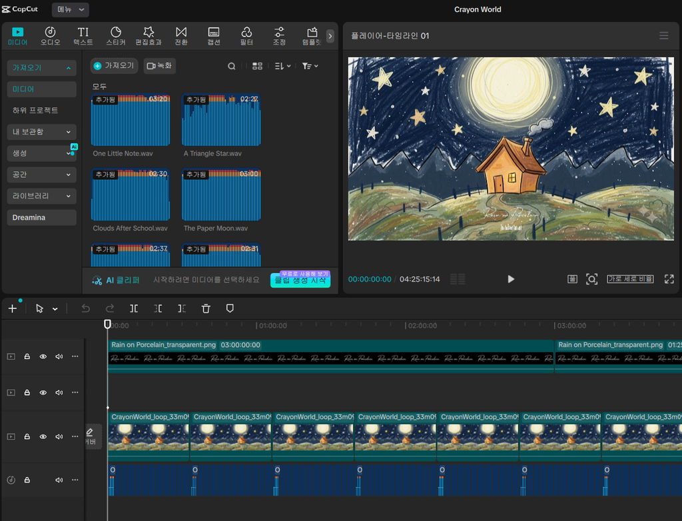Delete right of the playhead
Screen dimensions: 682x521
pyautogui.click(x=182, y=308)
